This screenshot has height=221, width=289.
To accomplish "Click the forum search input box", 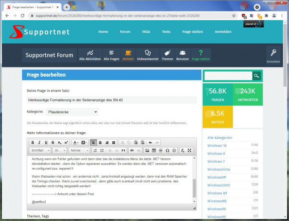I will [x=228, y=76].
